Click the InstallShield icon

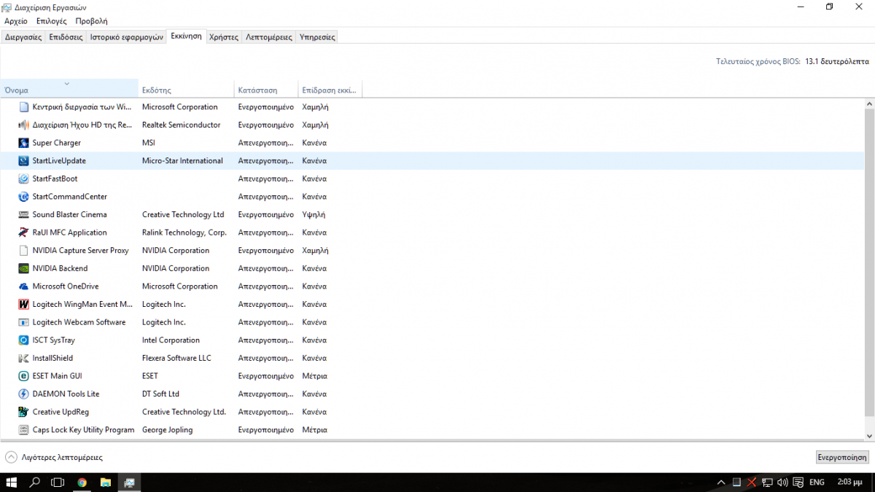(x=24, y=358)
